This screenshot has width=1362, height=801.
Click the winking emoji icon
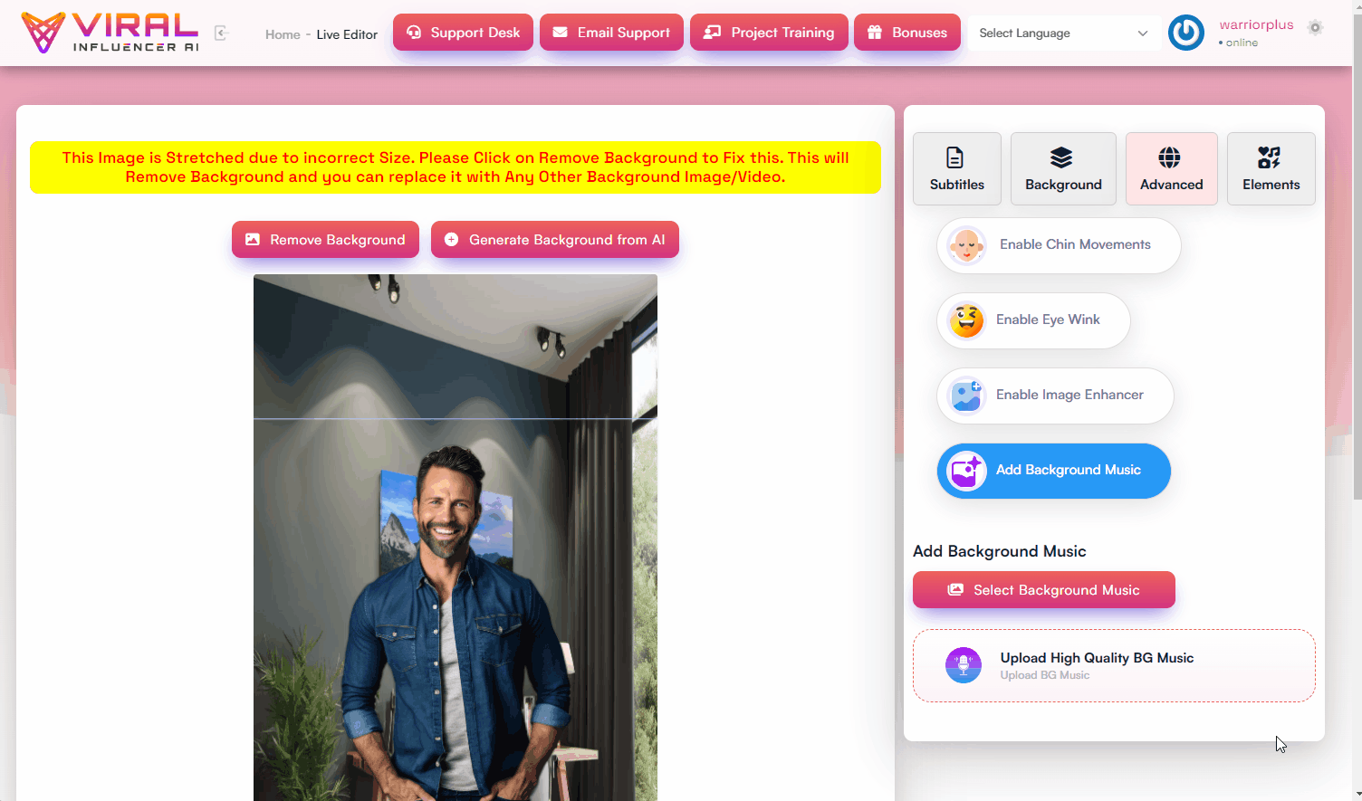tap(966, 320)
